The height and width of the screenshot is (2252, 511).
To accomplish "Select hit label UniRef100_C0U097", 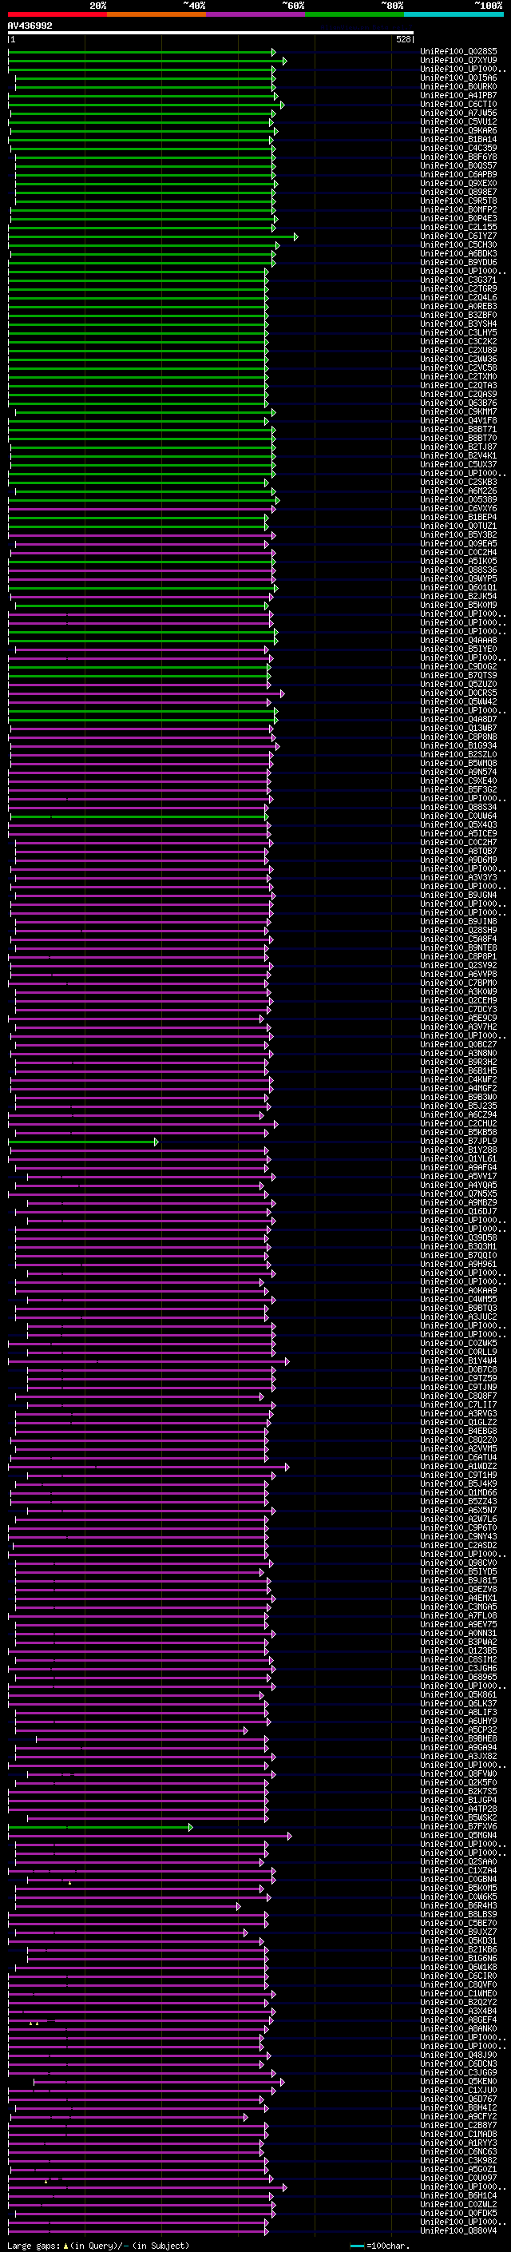I will tap(458, 2178).
